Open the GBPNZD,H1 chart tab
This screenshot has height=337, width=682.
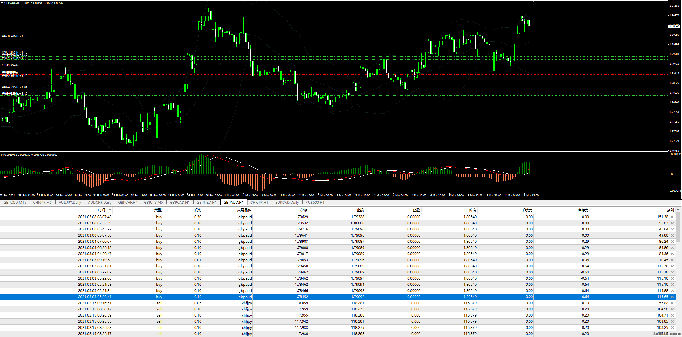[x=207, y=202]
